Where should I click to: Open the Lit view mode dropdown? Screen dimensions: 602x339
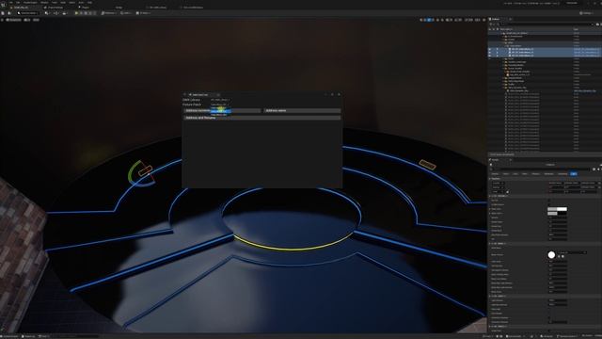pyautogui.click(x=27, y=20)
